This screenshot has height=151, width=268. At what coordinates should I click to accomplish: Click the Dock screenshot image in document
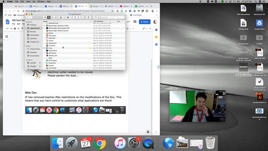[75, 110]
